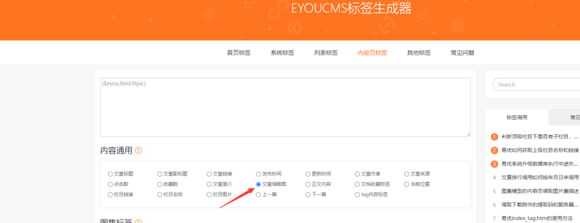Select the 上一篇 radio button
The image size is (580, 223).
coord(258,195)
